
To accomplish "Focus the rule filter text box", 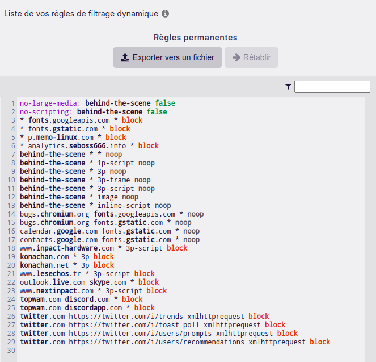I will [332, 87].
